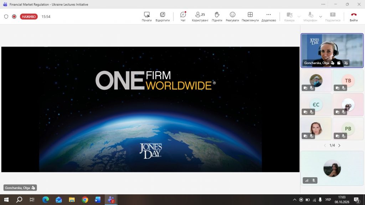Select the РВ participant tile
The height and width of the screenshot is (205, 365).
348,128
